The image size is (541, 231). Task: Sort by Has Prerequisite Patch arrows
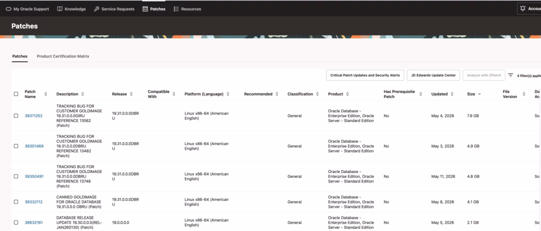(421, 94)
